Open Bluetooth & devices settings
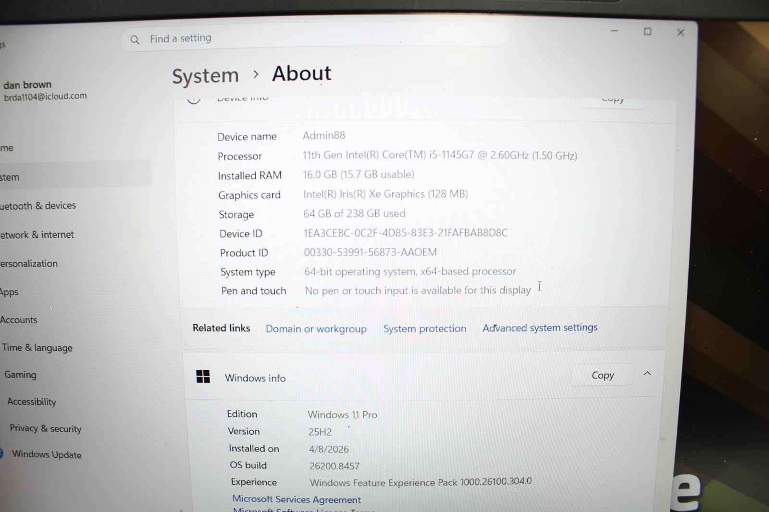The height and width of the screenshot is (512, 769). point(38,206)
